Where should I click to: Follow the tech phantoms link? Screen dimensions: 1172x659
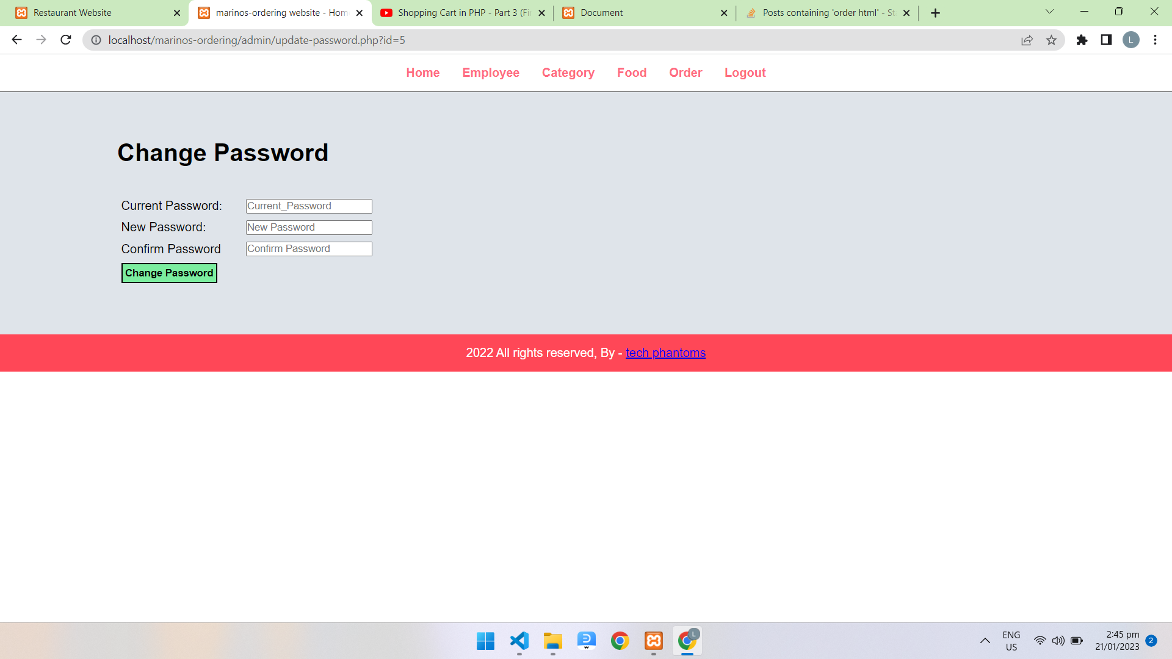[665, 353]
